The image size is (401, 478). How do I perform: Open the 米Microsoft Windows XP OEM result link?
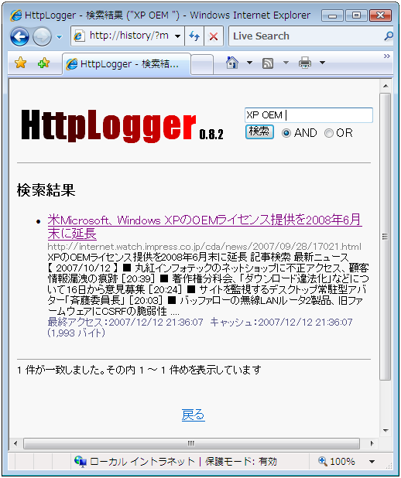[204, 227]
